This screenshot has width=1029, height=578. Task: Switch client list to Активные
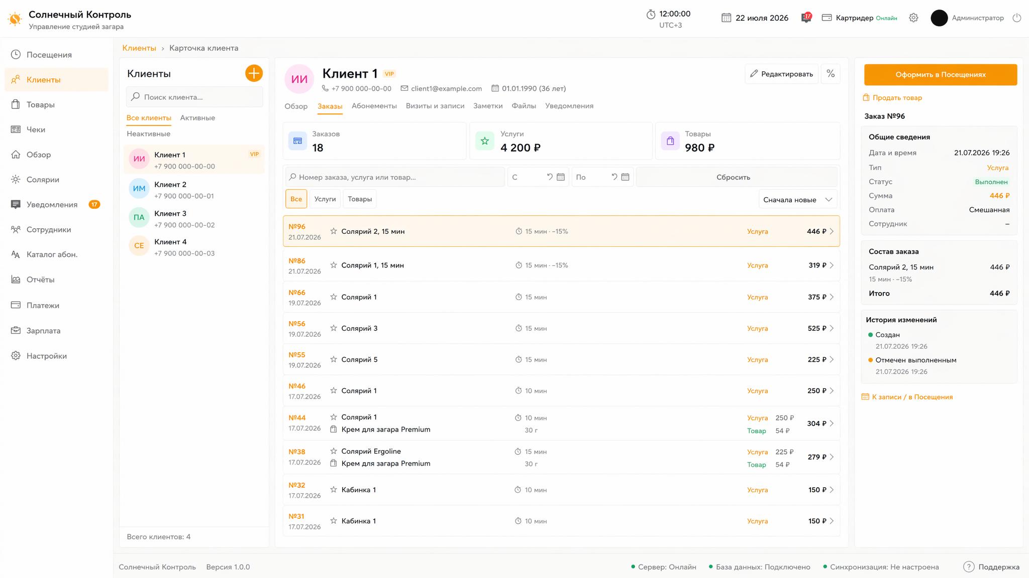point(197,118)
